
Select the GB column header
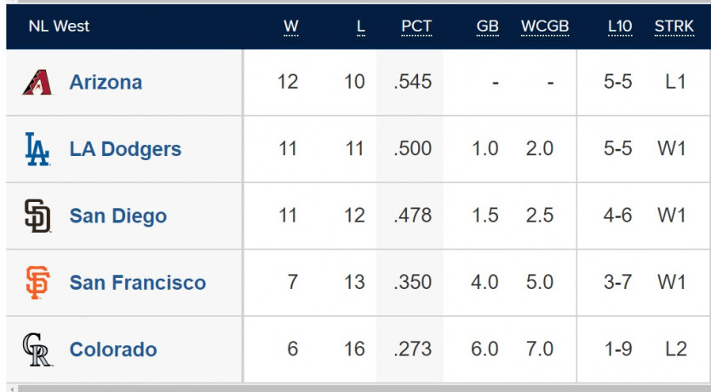[487, 26]
